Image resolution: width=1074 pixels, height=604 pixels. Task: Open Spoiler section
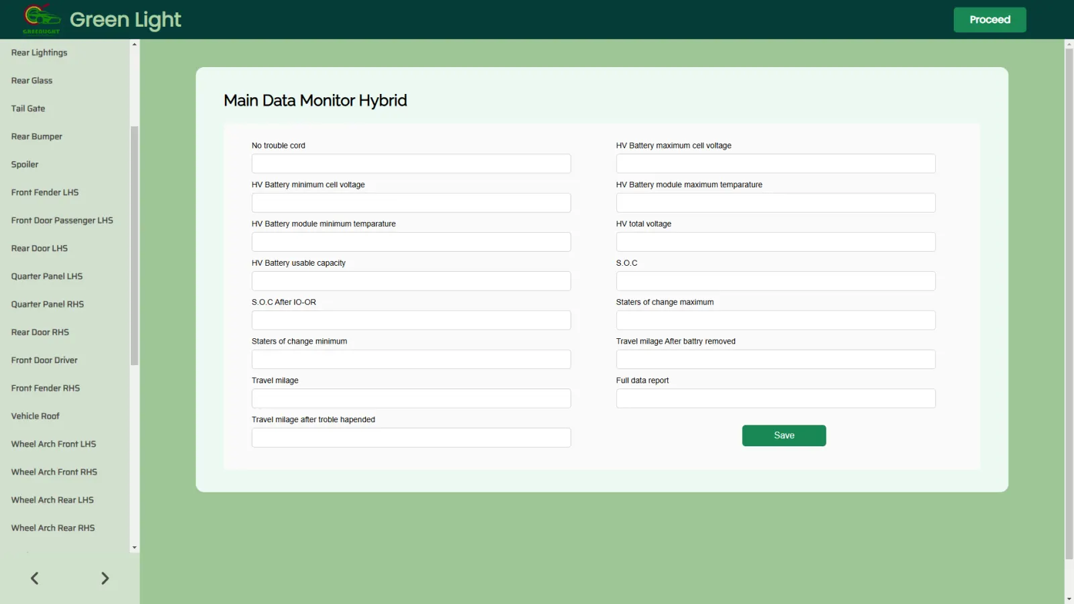tap(25, 164)
